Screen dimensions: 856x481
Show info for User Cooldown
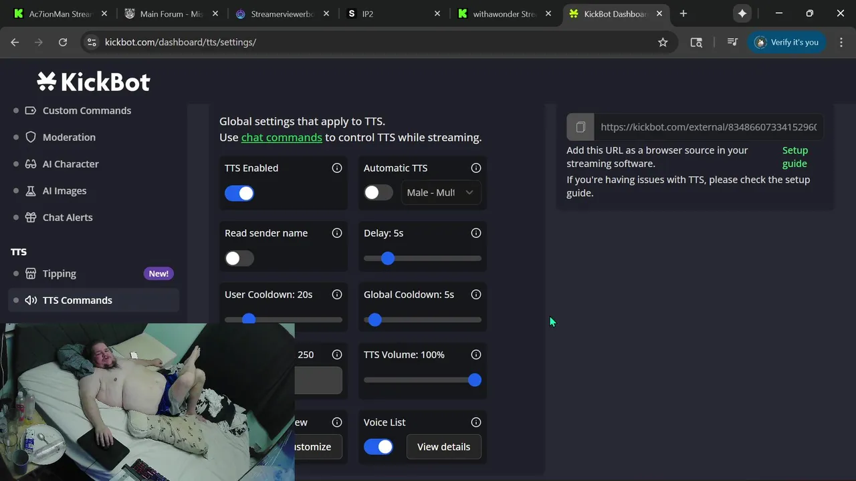tap(337, 294)
